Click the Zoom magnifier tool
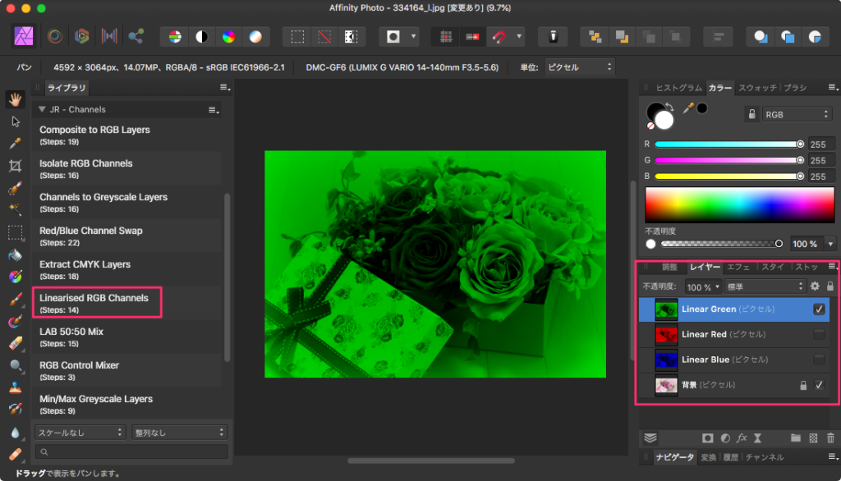This screenshot has height=481, width=841. 15,365
